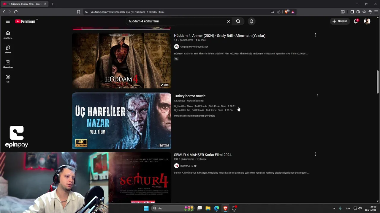Open the Hüddam 4 video thumbnail
This screenshot has width=380, height=213.
(121, 61)
